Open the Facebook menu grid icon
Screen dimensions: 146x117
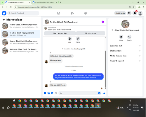click(129, 13)
